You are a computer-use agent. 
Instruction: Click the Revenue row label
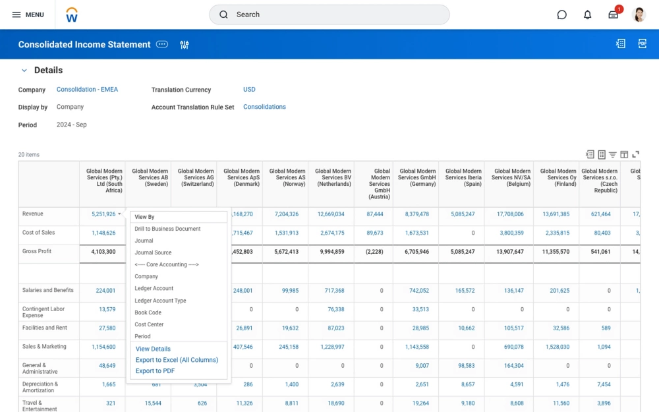pyautogui.click(x=33, y=214)
